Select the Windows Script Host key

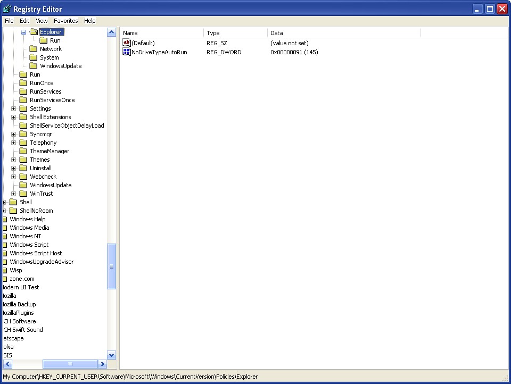click(36, 253)
